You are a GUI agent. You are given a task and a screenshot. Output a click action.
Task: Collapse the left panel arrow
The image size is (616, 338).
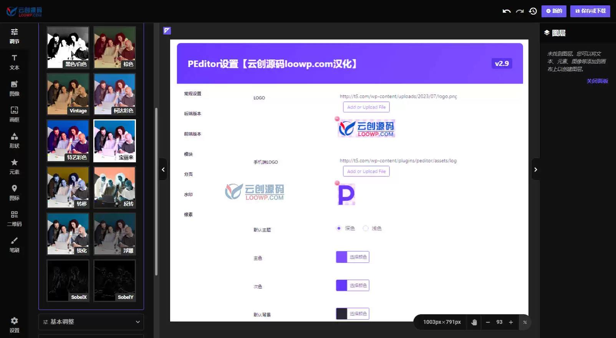coord(163,169)
